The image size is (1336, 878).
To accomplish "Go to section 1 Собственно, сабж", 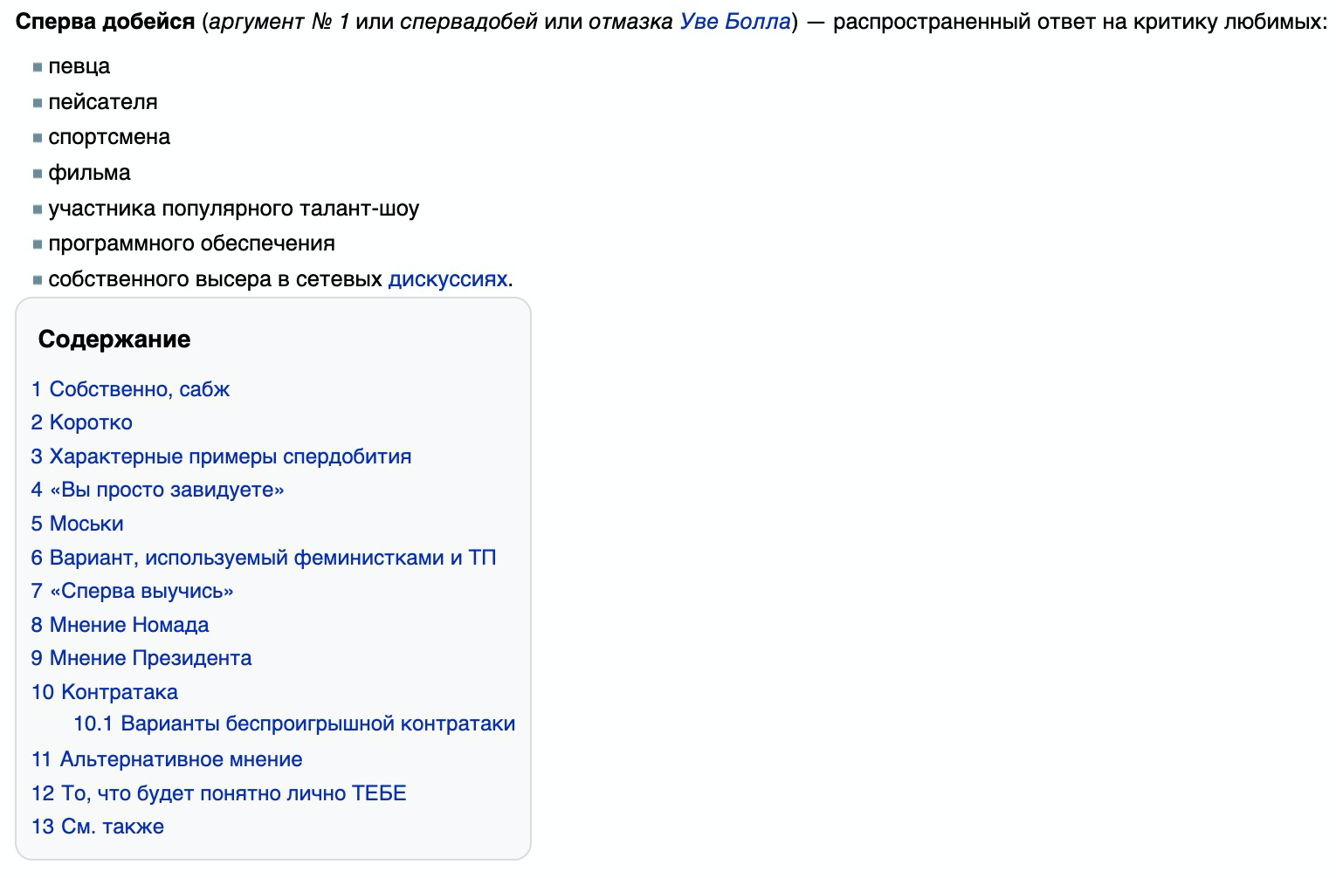I will pyautogui.click(x=131, y=389).
